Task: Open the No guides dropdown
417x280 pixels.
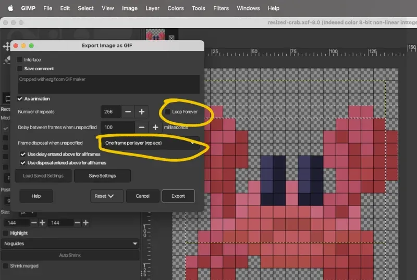Action: [x=70, y=244]
